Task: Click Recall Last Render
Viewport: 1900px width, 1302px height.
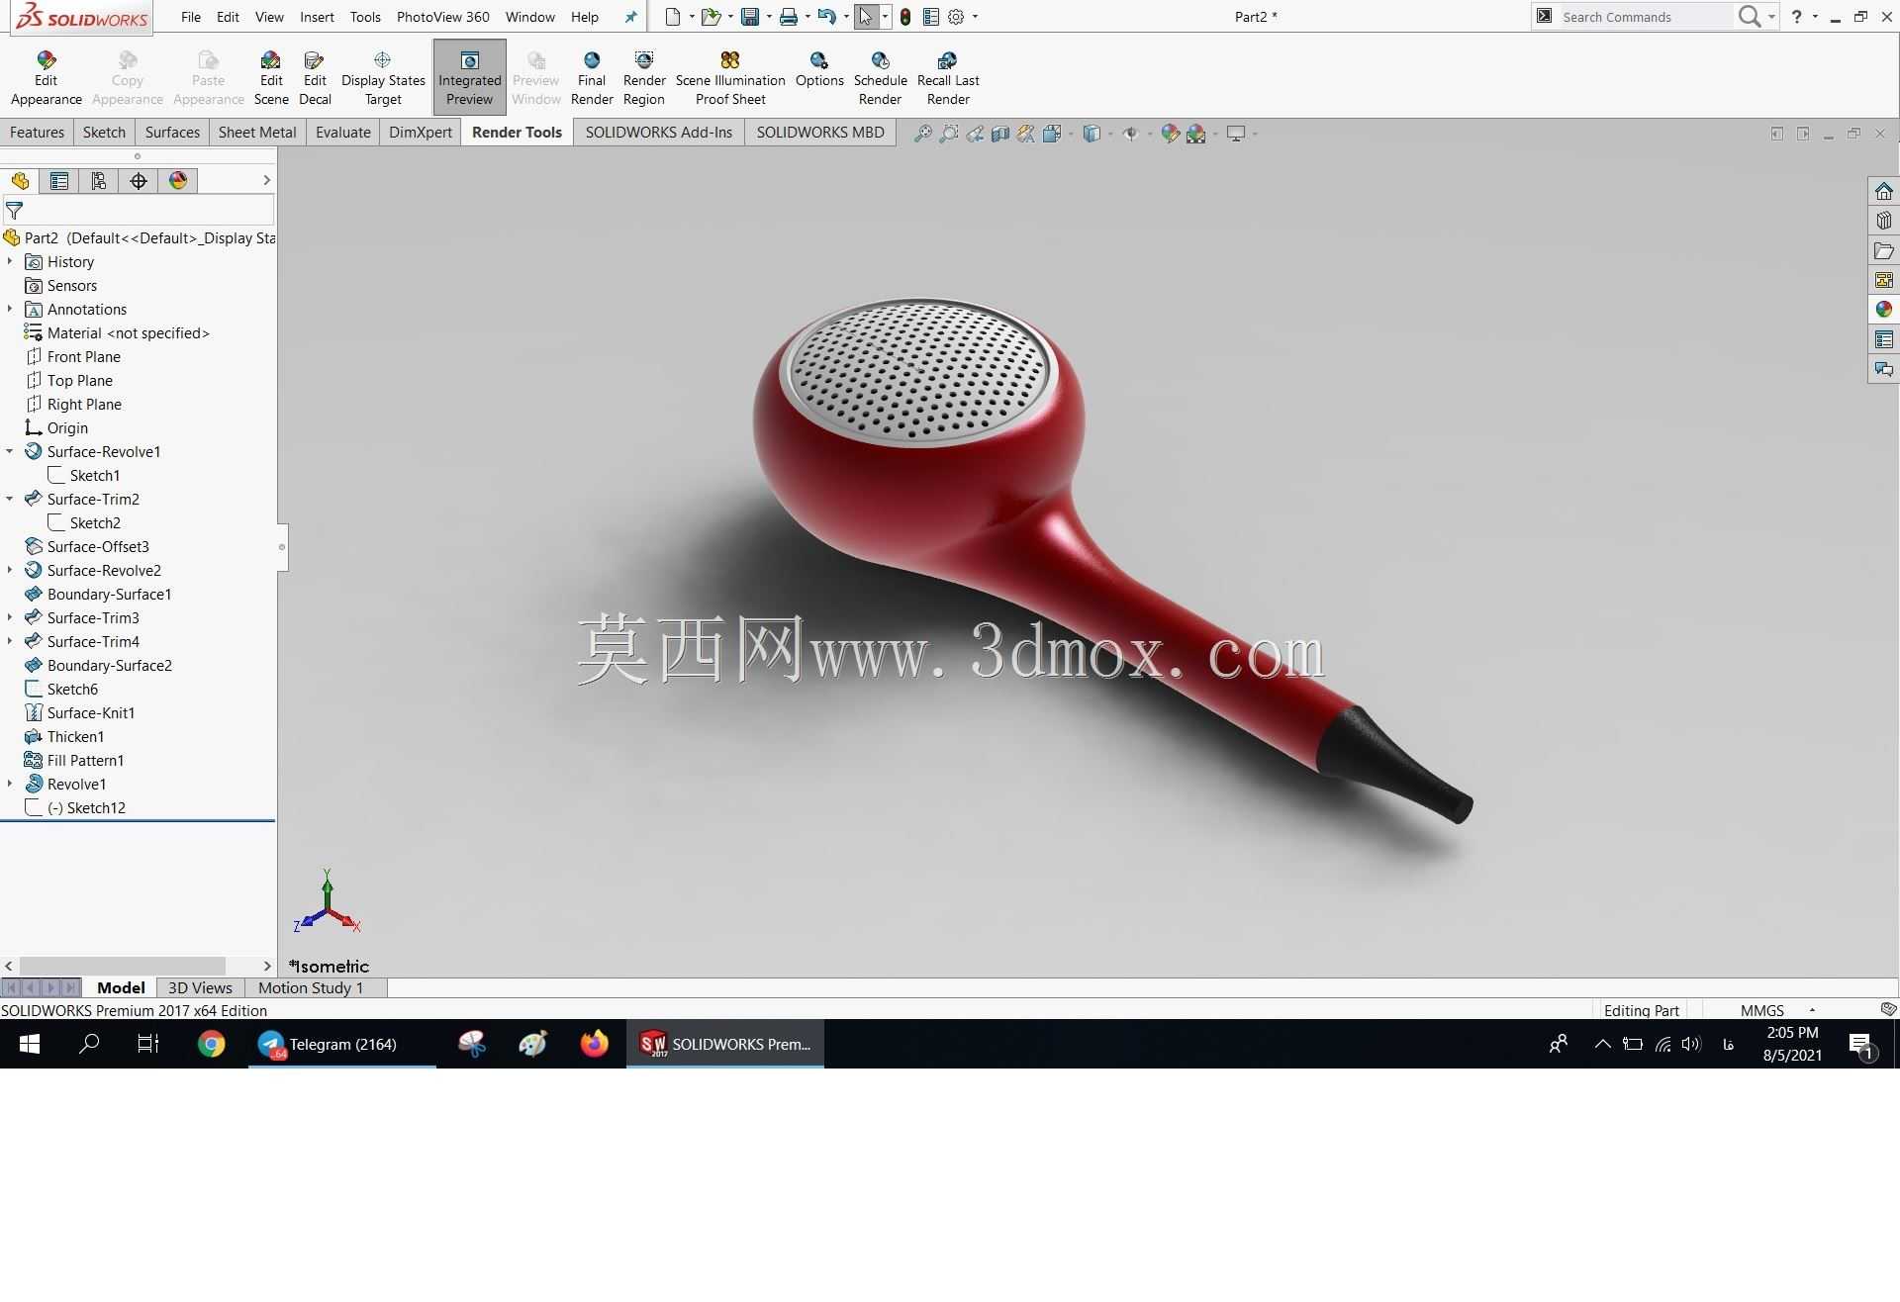Action: [948, 77]
